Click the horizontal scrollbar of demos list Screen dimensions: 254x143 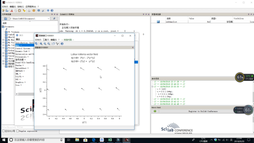tap(25, 94)
